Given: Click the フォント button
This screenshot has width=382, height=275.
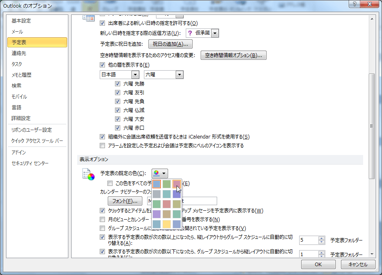Looking at the screenshot, I should click(x=125, y=201).
